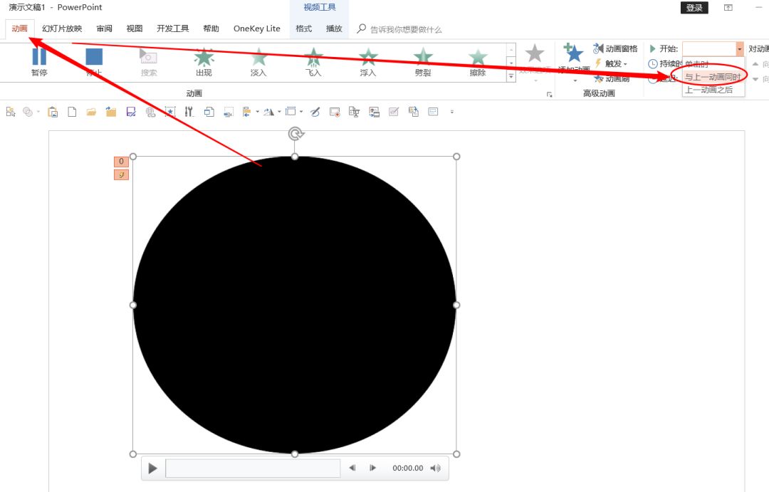This screenshot has height=492, width=769.
Task: Click the overlapping-squares duplicate icon in quick toolbar
Action: click(209, 112)
